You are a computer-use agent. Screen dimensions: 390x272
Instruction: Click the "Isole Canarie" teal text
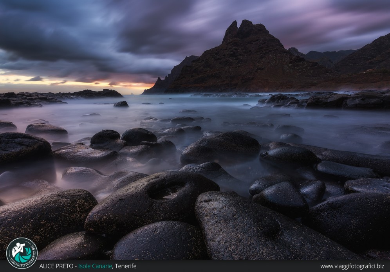click(95, 266)
